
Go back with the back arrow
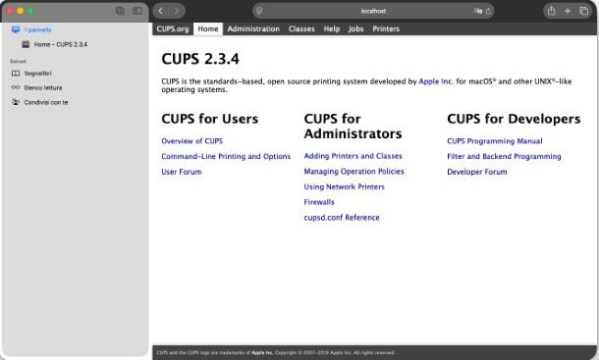pyautogui.click(x=161, y=11)
